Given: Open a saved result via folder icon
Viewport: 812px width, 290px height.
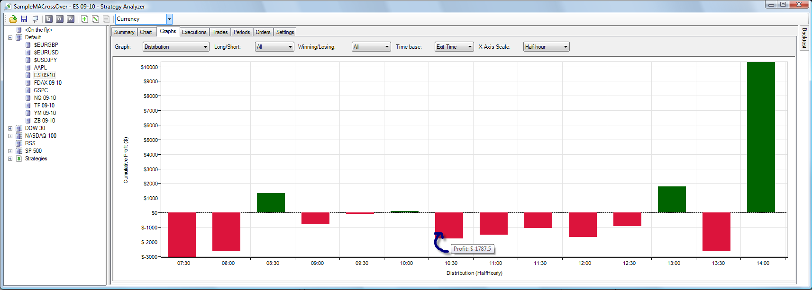Looking at the screenshot, I should pyautogui.click(x=13, y=19).
